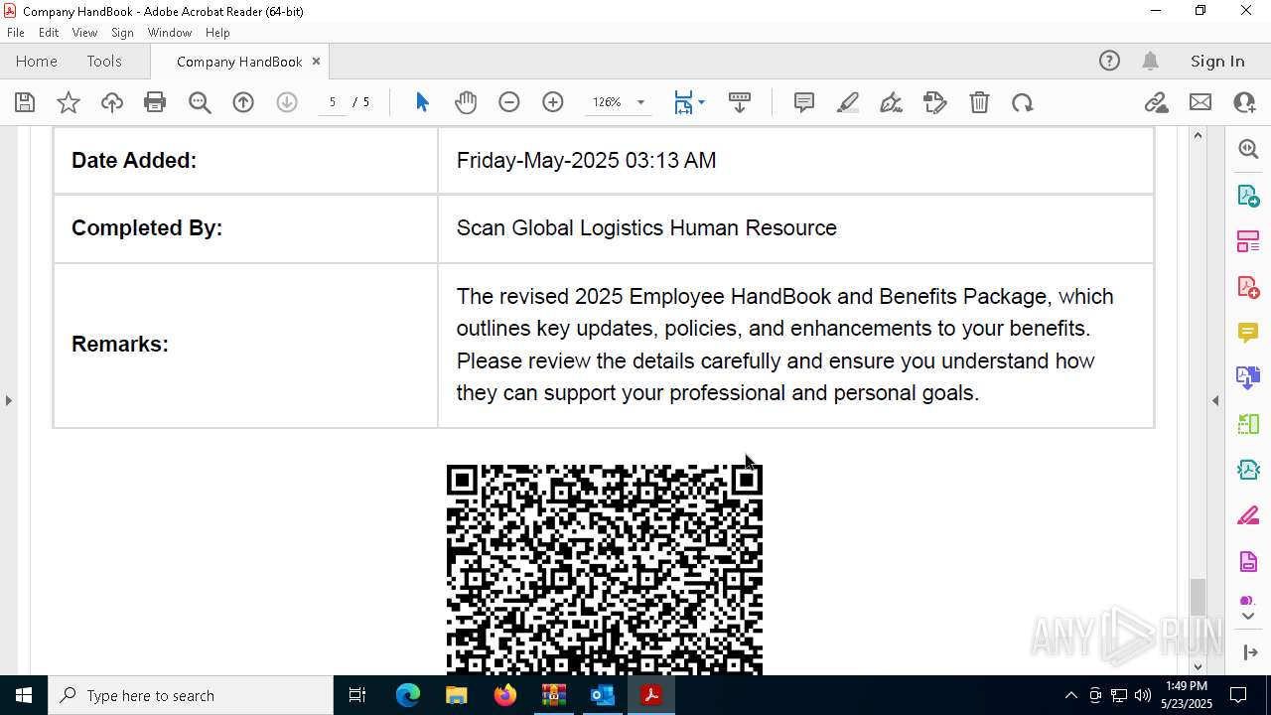Viewport: 1271px width, 715px height.
Task: Open the File menu
Action: (16, 32)
